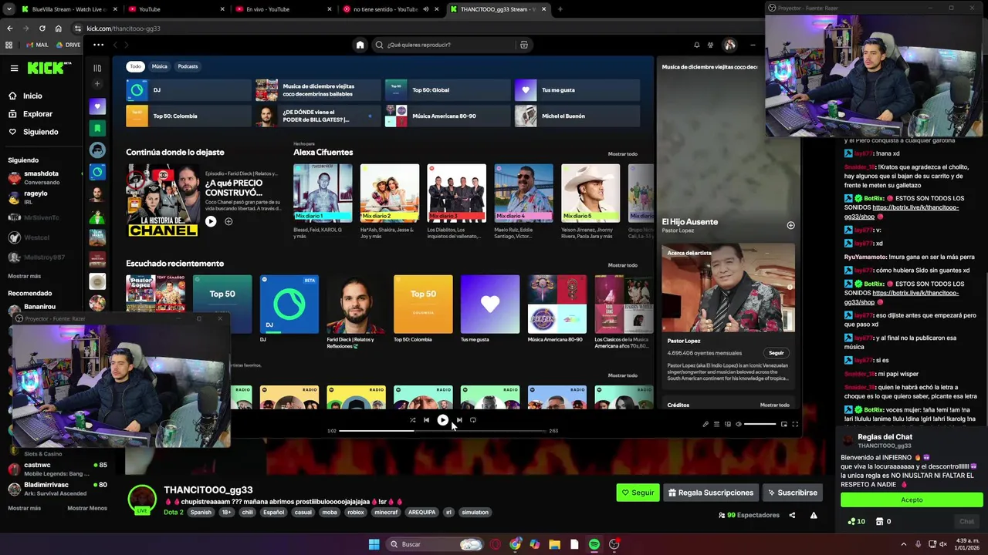Enter Spotify full screen mode
This screenshot has height=555, width=988.
(x=795, y=424)
